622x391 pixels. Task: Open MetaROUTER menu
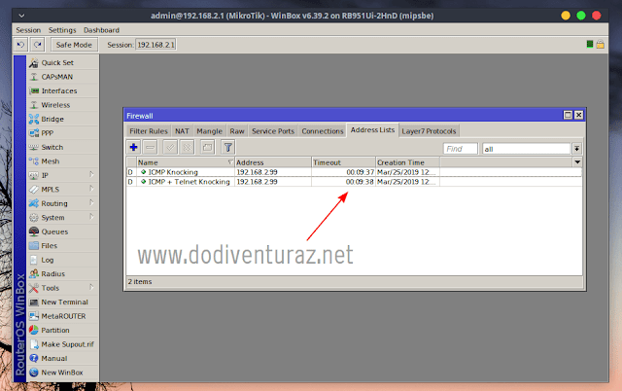click(62, 316)
